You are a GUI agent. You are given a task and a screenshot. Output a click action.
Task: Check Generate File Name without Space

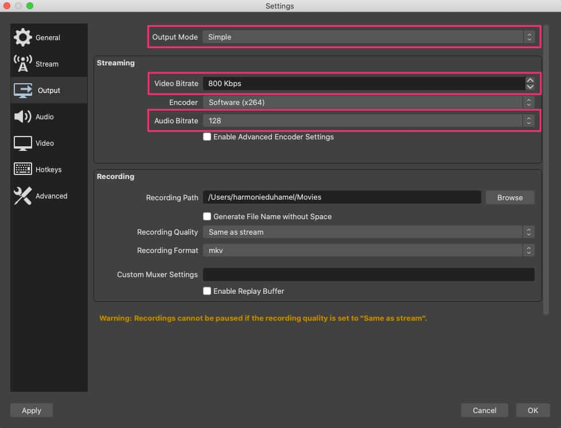[207, 216]
